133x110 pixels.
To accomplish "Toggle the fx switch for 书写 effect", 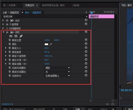I will click(7, 32).
